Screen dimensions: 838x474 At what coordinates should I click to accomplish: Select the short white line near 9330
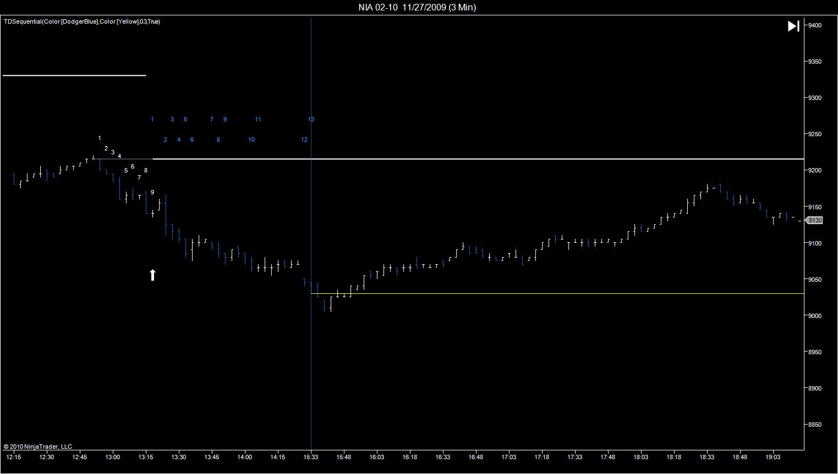click(74, 75)
